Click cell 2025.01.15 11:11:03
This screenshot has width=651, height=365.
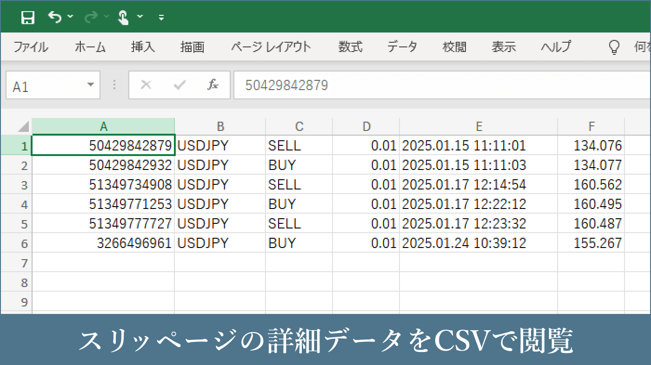[478, 165]
